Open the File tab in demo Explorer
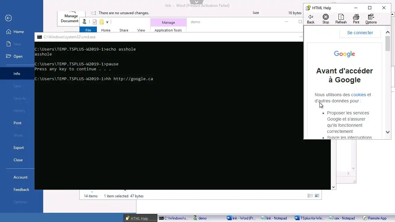This screenshot has height=222, width=395. click(x=88, y=30)
